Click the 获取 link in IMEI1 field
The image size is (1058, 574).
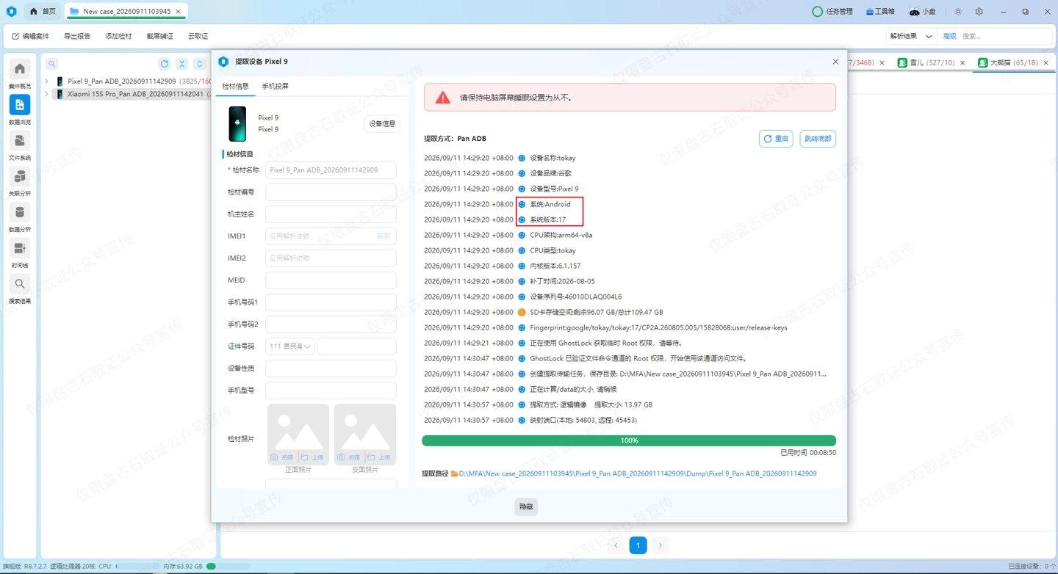384,236
